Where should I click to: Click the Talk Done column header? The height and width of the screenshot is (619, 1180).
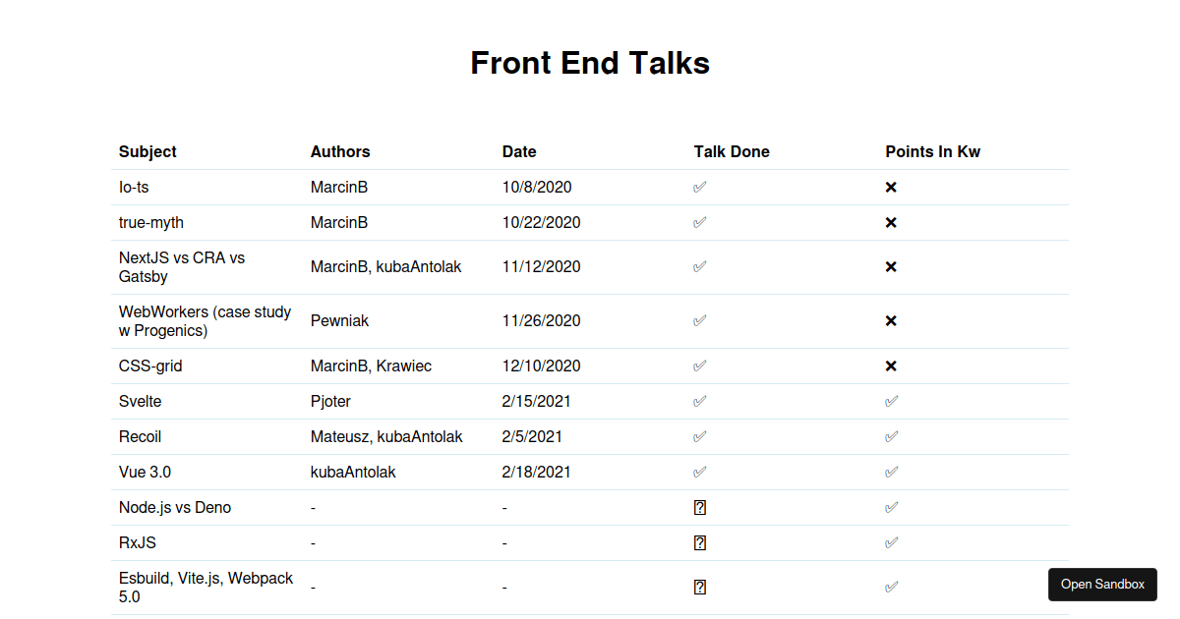(x=732, y=151)
